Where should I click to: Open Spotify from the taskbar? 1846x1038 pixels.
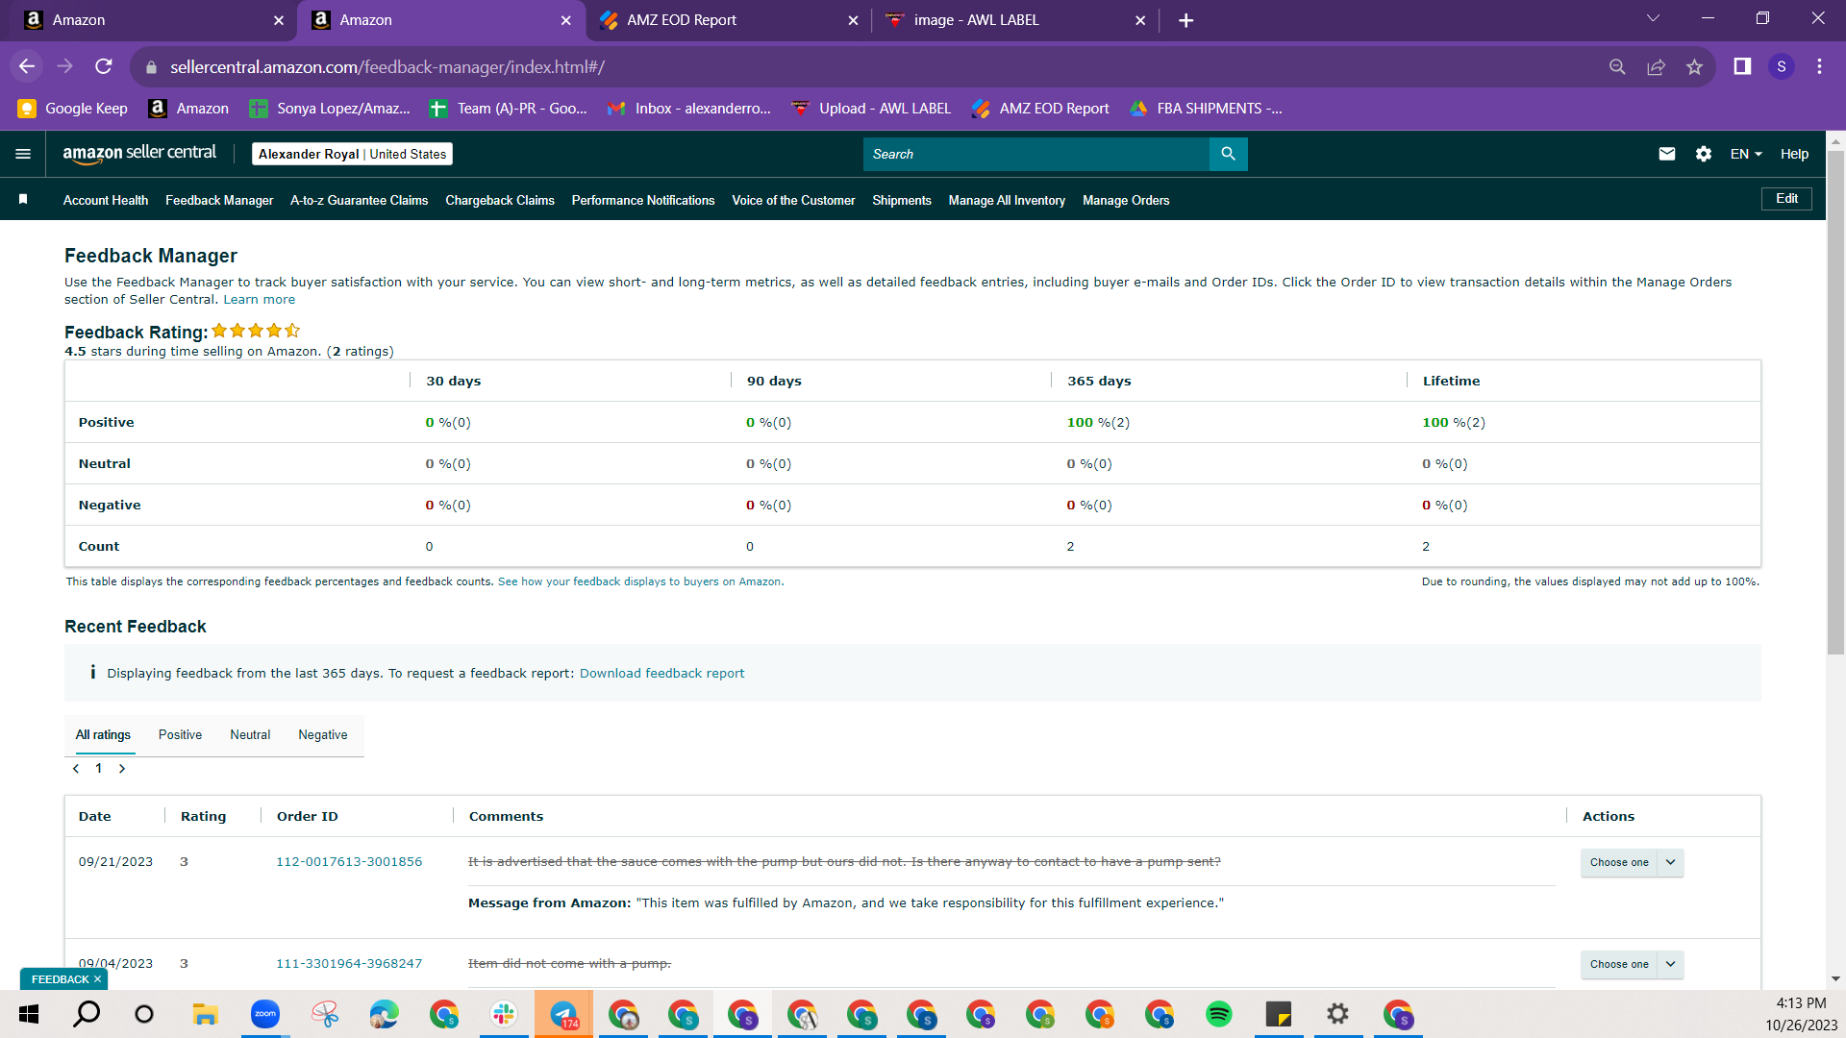pos(1219,1014)
